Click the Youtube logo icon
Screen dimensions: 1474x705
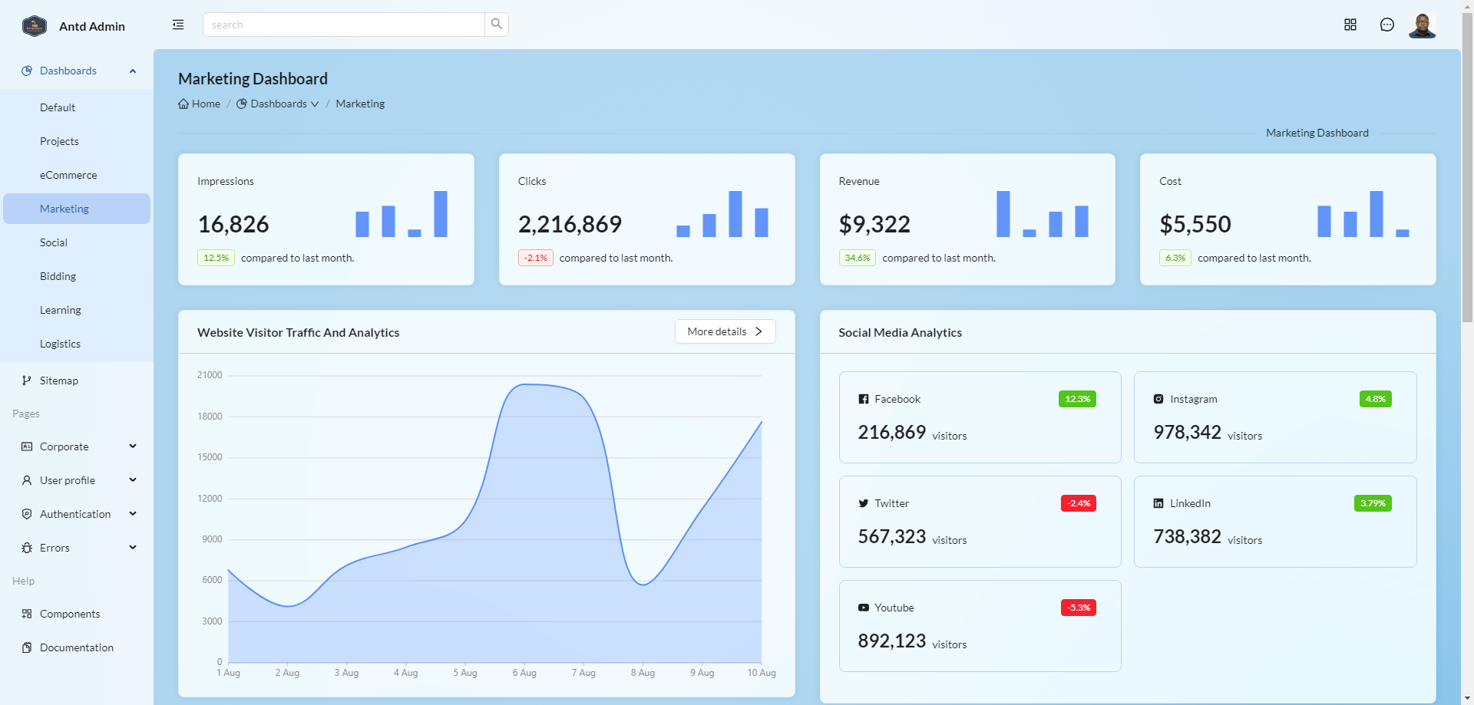pyautogui.click(x=864, y=608)
